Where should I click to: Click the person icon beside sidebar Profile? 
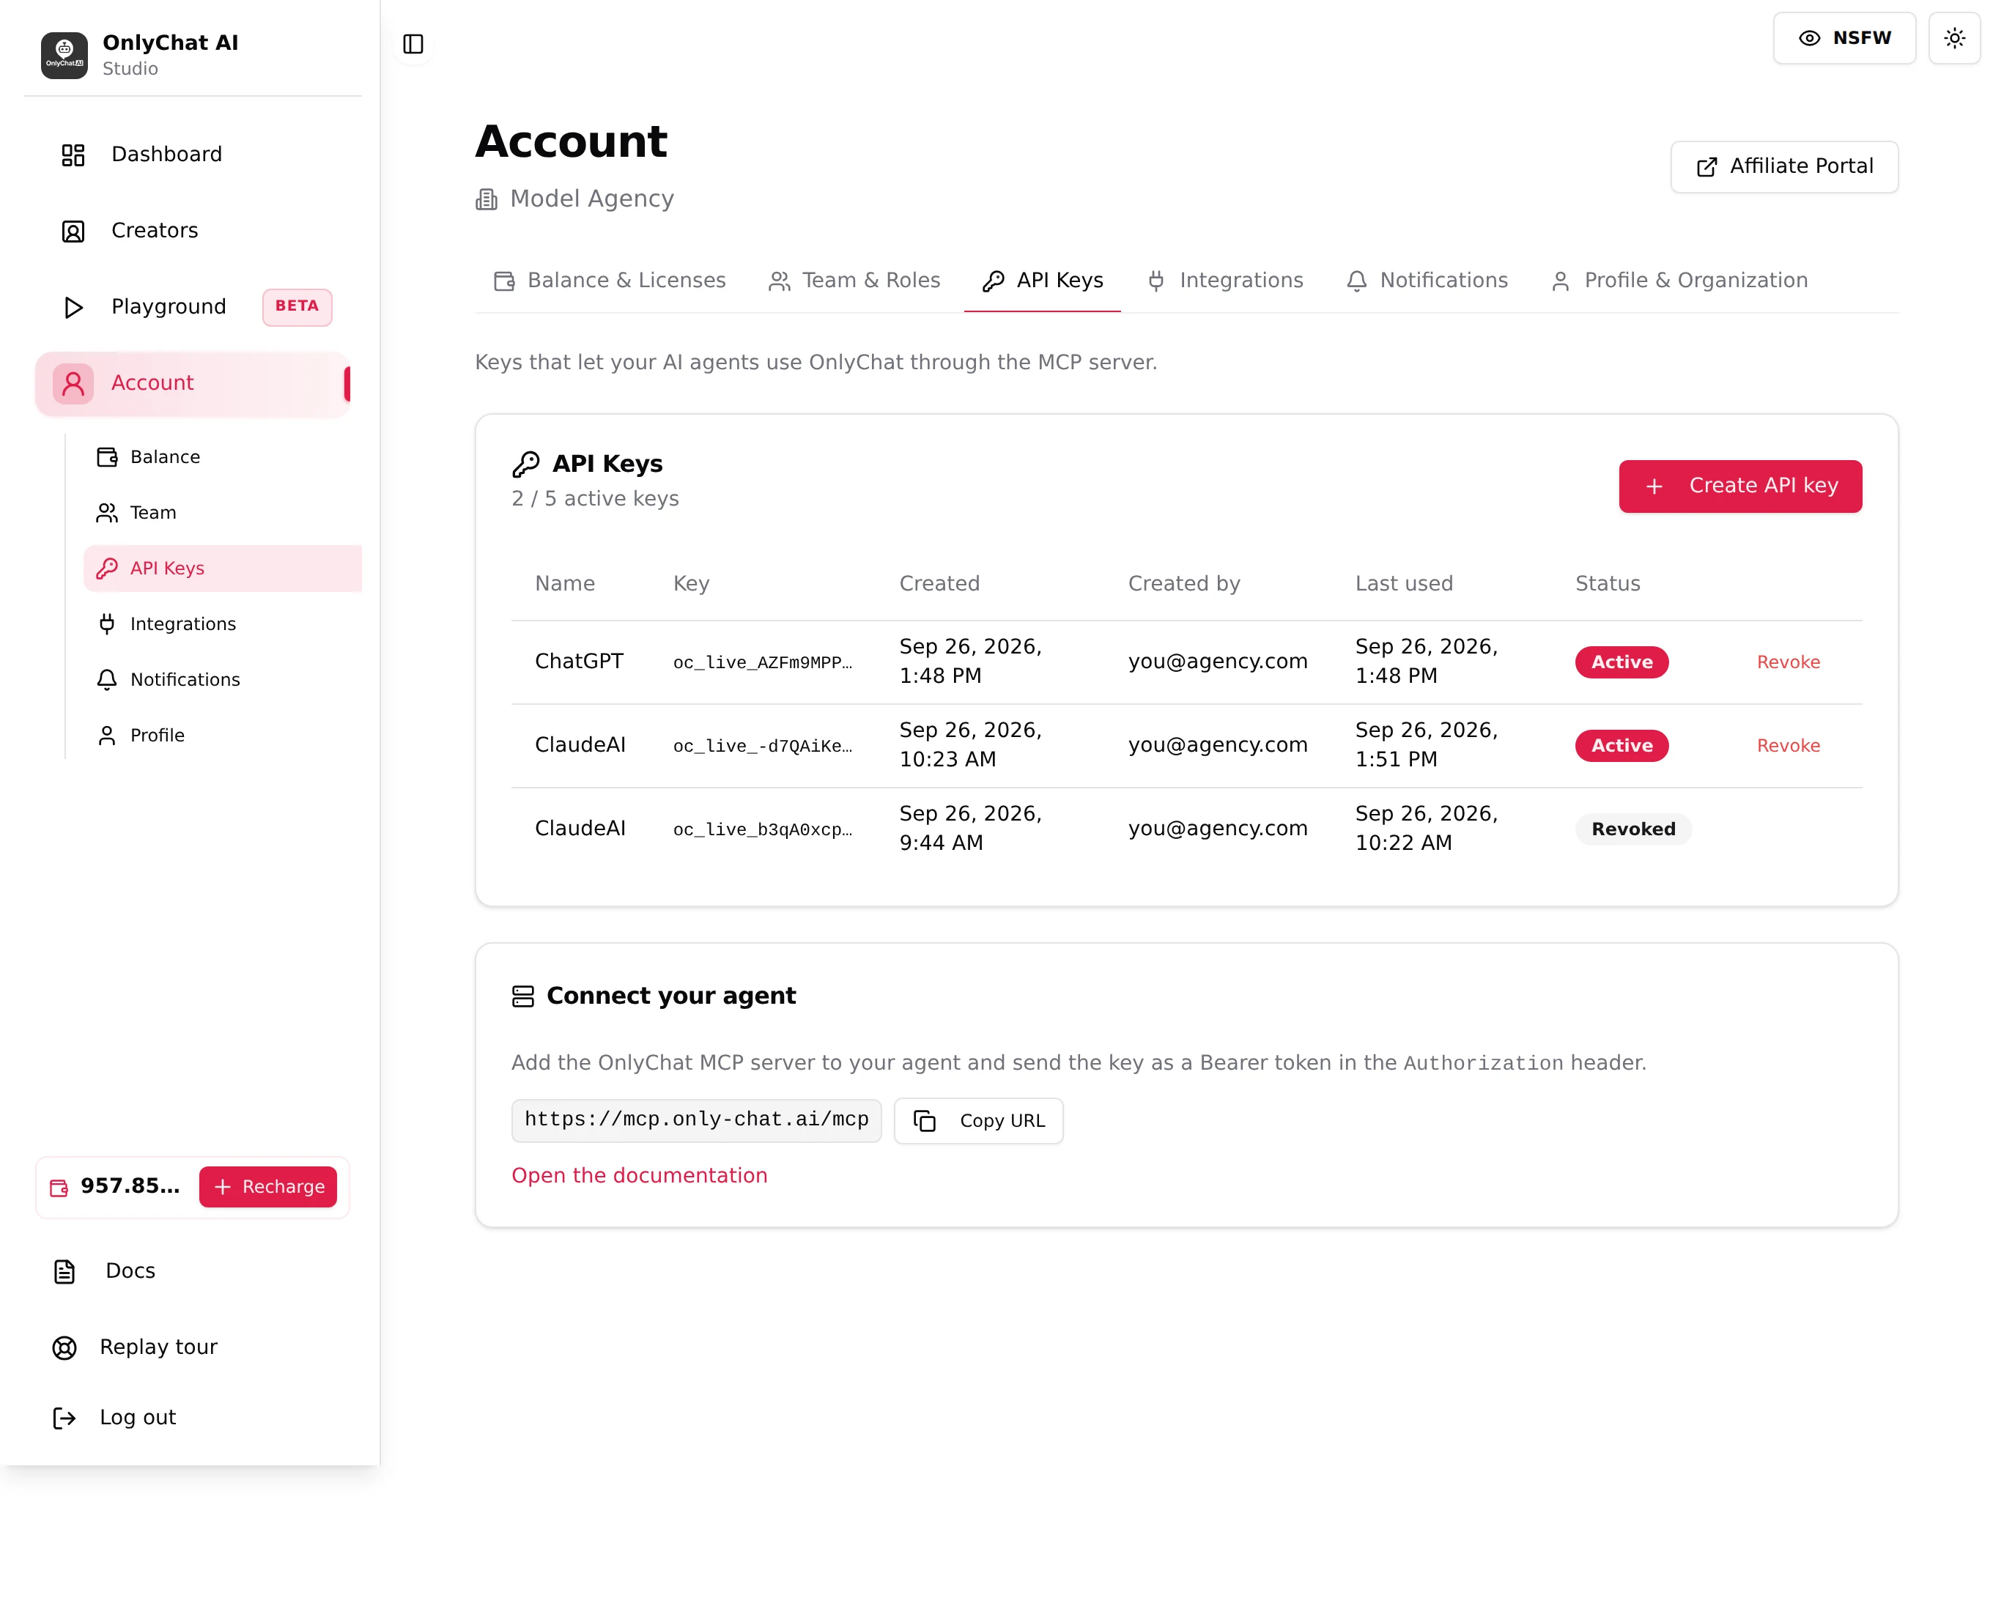(x=107, y=736)
